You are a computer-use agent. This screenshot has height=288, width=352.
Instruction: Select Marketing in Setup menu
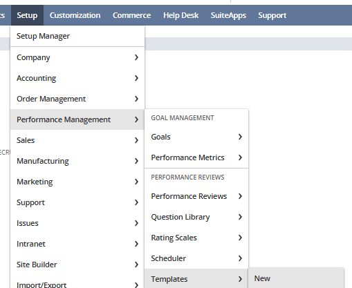(77, 182)
